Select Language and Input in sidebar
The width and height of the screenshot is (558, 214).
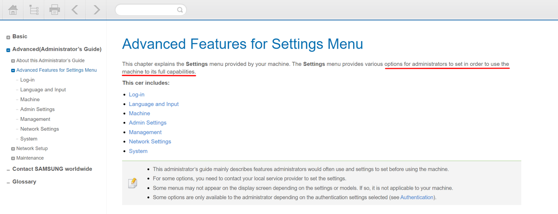click(x=43, y=89)
